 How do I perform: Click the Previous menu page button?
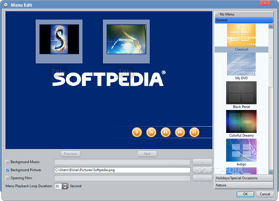pyautogui.click(x=70, y=154)
